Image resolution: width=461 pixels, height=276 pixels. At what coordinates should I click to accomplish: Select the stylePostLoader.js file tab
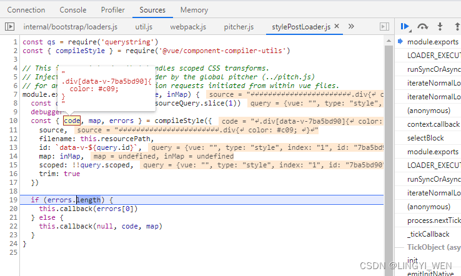301,27
